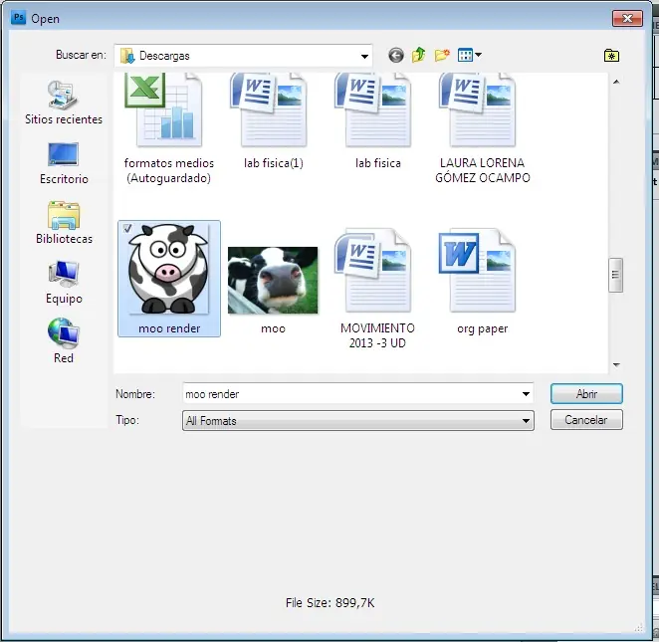
Task: Go back using the back arrow icon
Action: (x=395, y=55)
